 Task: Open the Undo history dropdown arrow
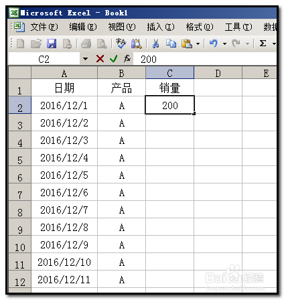tap(224, 44)
